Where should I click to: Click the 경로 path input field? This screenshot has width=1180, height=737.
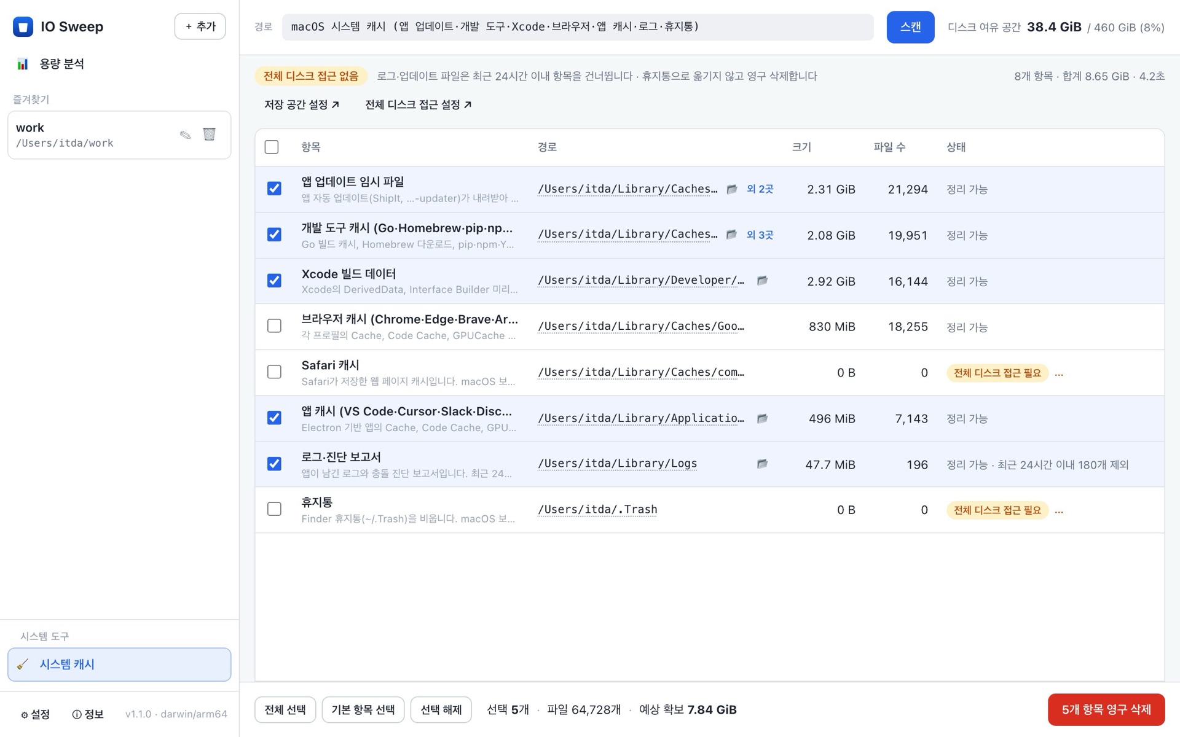(578, 27)
